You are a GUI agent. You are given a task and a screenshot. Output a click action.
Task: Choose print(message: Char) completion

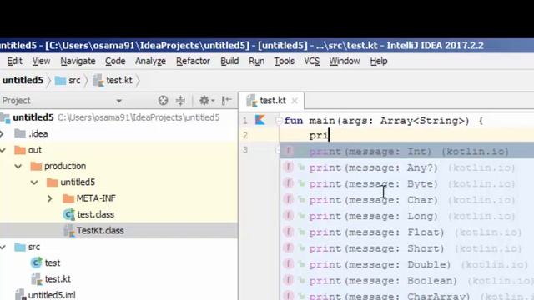click(x=407, y=200)
